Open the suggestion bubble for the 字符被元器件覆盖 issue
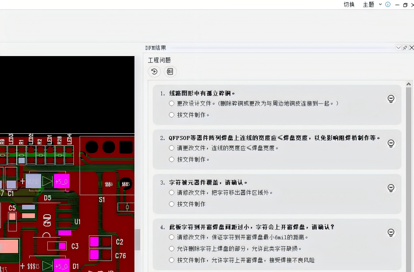The image size is (414, 272). [x=391, y=188]
